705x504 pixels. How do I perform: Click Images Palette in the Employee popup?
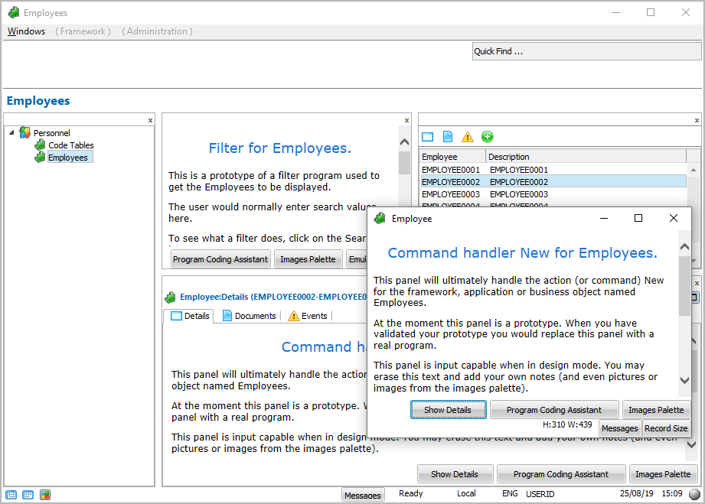coord(656,410)
